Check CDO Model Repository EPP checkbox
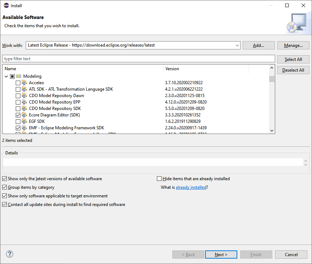This screenshot has height=264, width=312. (18, 102)
